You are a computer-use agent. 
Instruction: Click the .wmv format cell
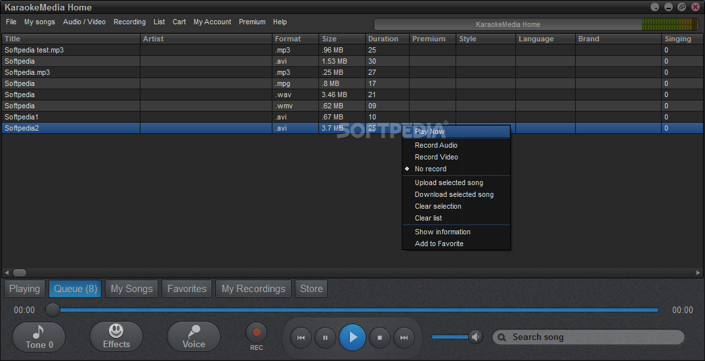295,106
